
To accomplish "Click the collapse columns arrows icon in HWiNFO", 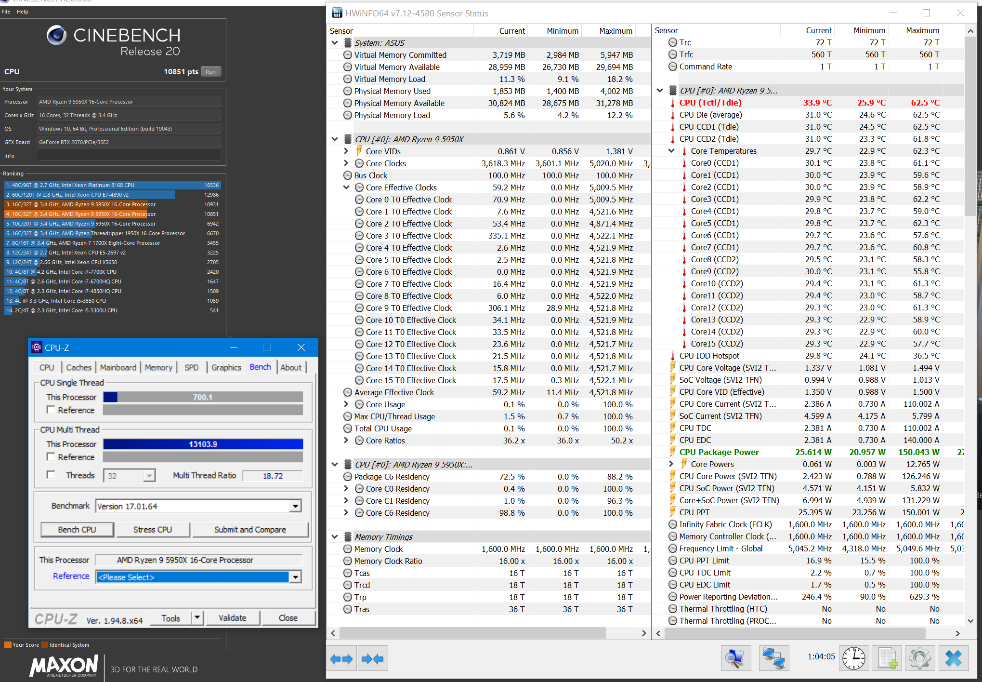I will (x=372, y=658).
